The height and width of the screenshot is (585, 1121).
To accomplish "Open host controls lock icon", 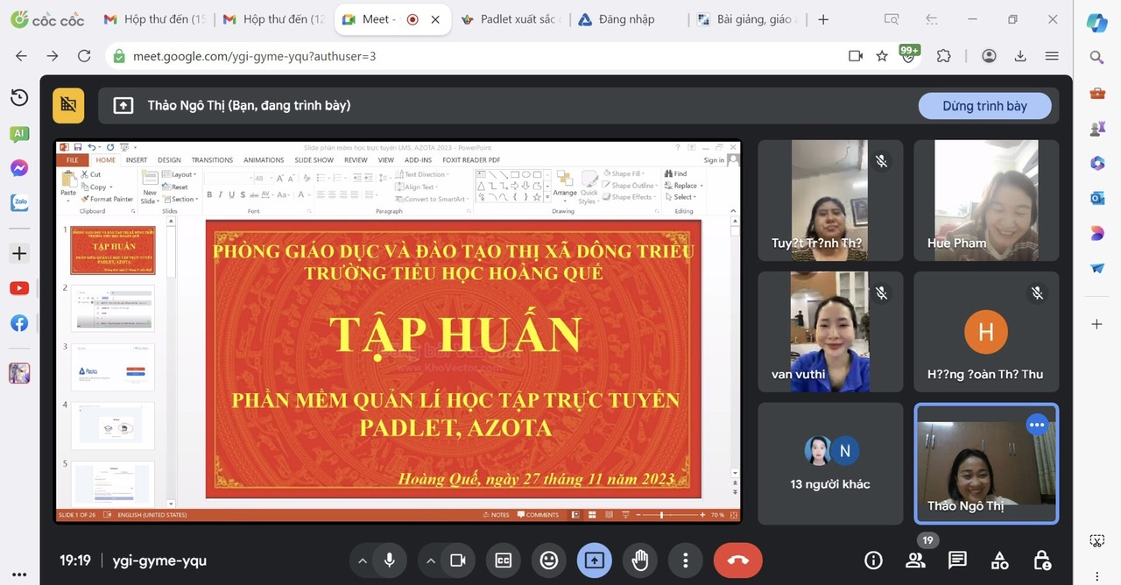I will pos(1041,560).
